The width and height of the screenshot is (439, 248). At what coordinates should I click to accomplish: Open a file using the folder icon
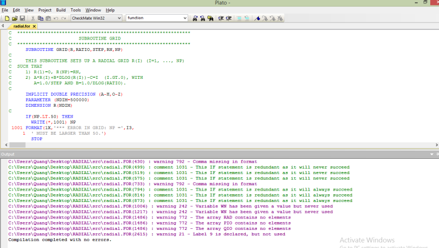tap(15, 19)
